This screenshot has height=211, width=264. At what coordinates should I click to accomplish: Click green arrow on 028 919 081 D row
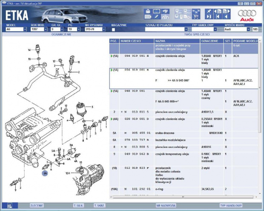[x=111, y=119]
